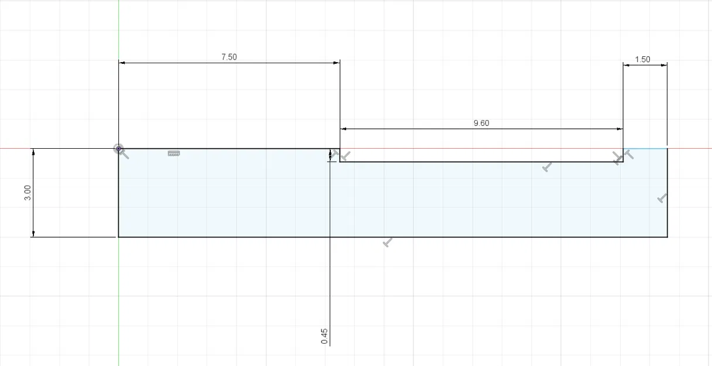Click the 0.45 depth dimension
712x366 pixels.
click(x=324, y=336)
